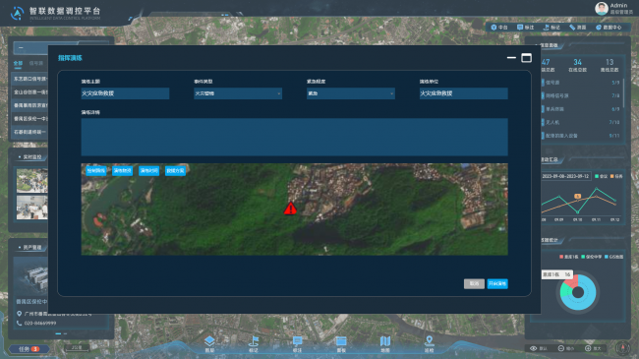Click the blue 绘制路线 button over the map
Screen dimensions: 639x359
tap(95, 170)
